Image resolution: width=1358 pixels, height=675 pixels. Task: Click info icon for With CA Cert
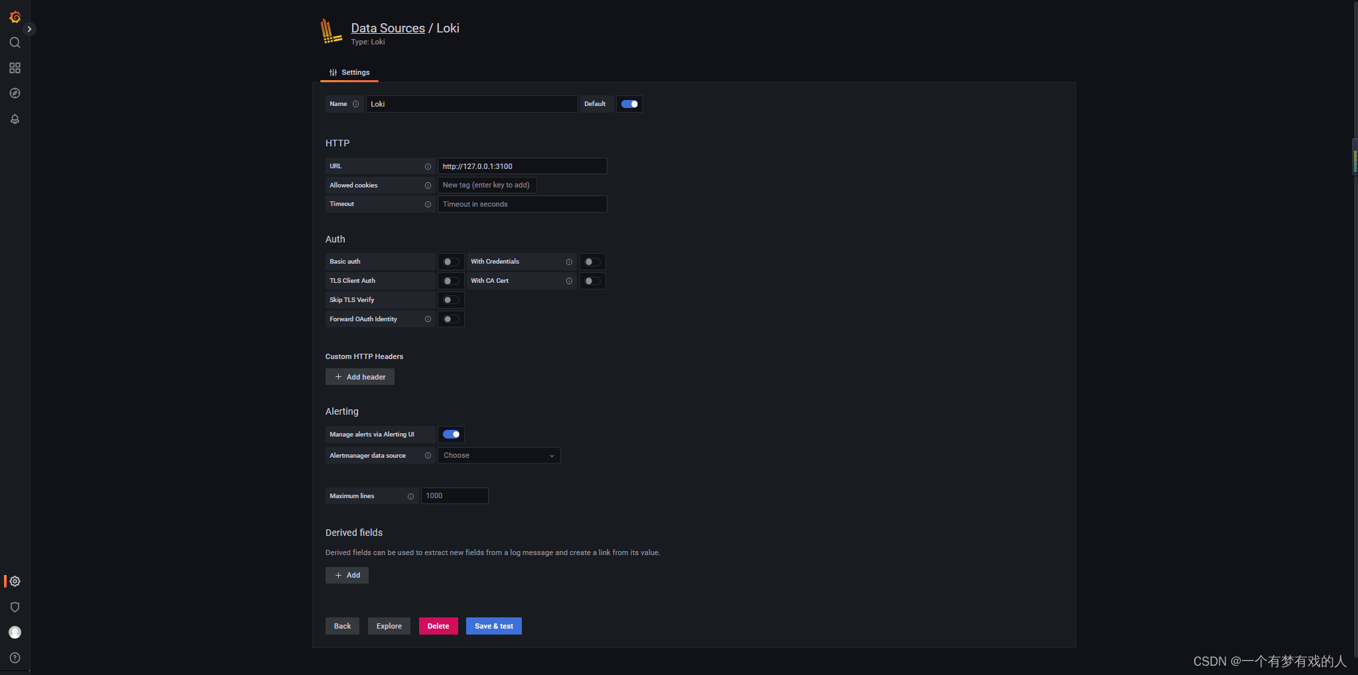569,281
